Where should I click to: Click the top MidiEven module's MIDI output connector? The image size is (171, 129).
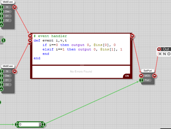14,7
